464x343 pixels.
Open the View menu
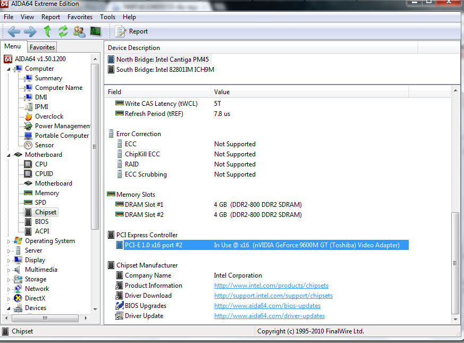click(x=27, y=17)
